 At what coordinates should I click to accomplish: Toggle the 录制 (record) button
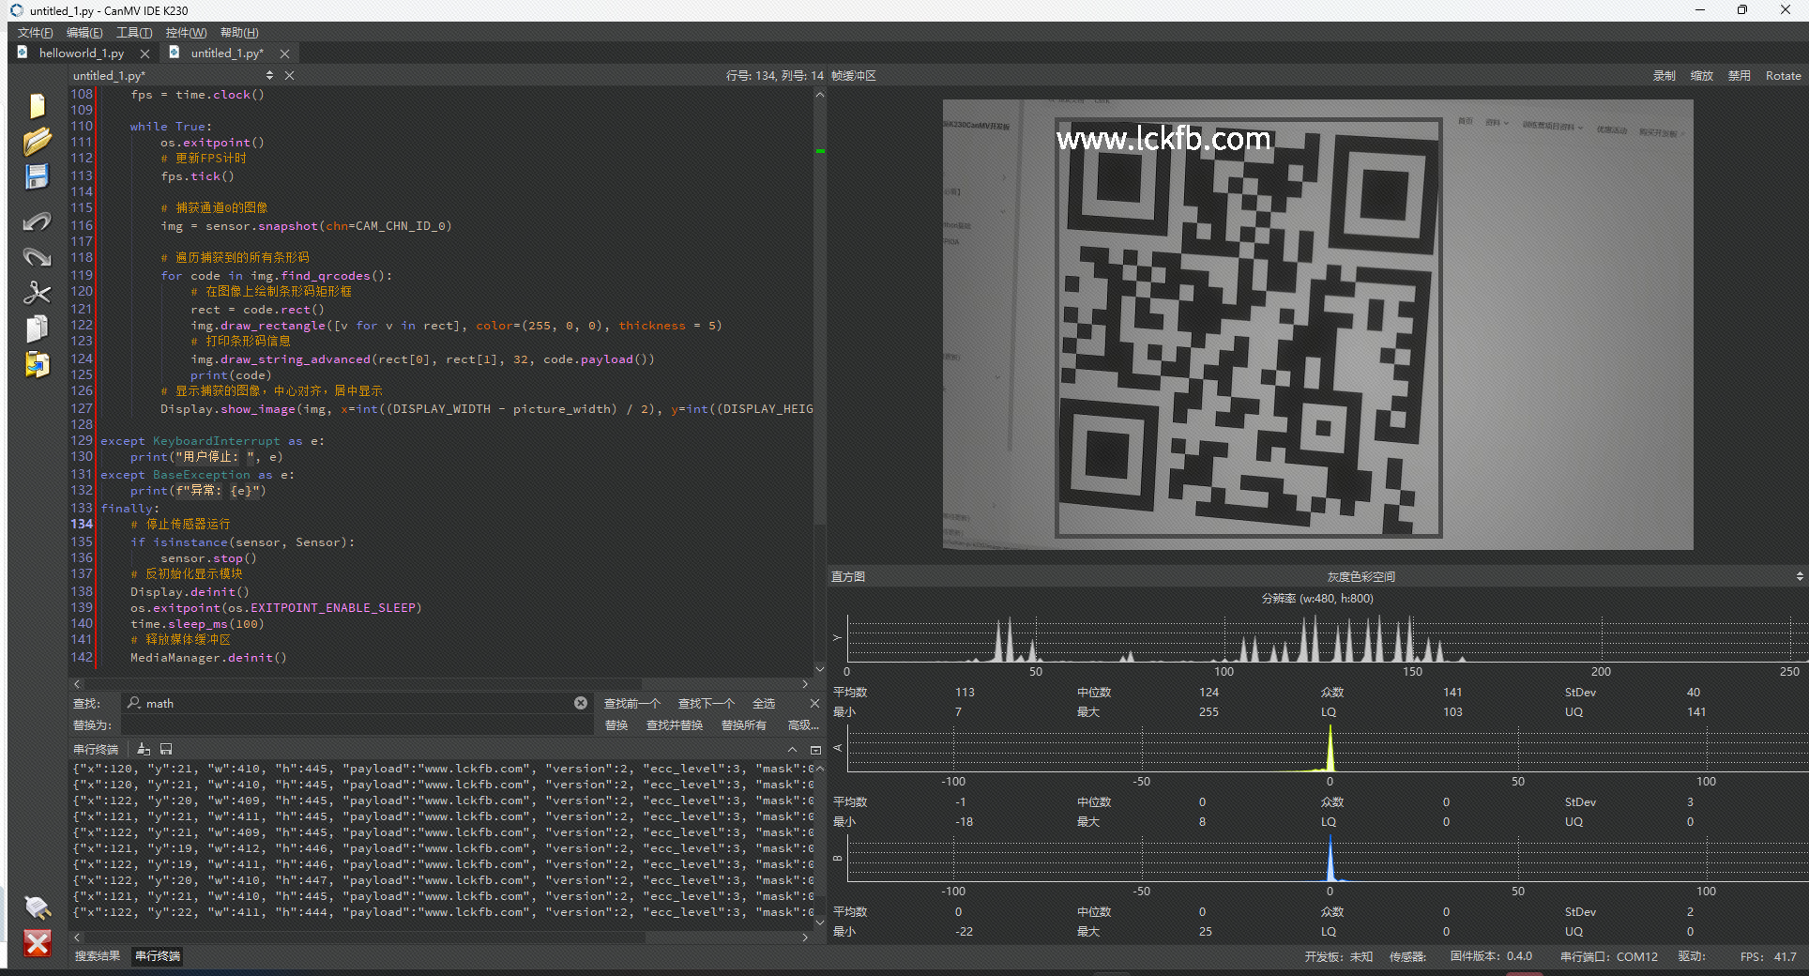click(1664, 76)
